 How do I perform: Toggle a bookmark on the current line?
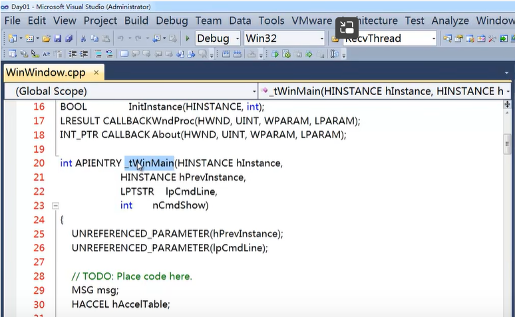[124, 54]
